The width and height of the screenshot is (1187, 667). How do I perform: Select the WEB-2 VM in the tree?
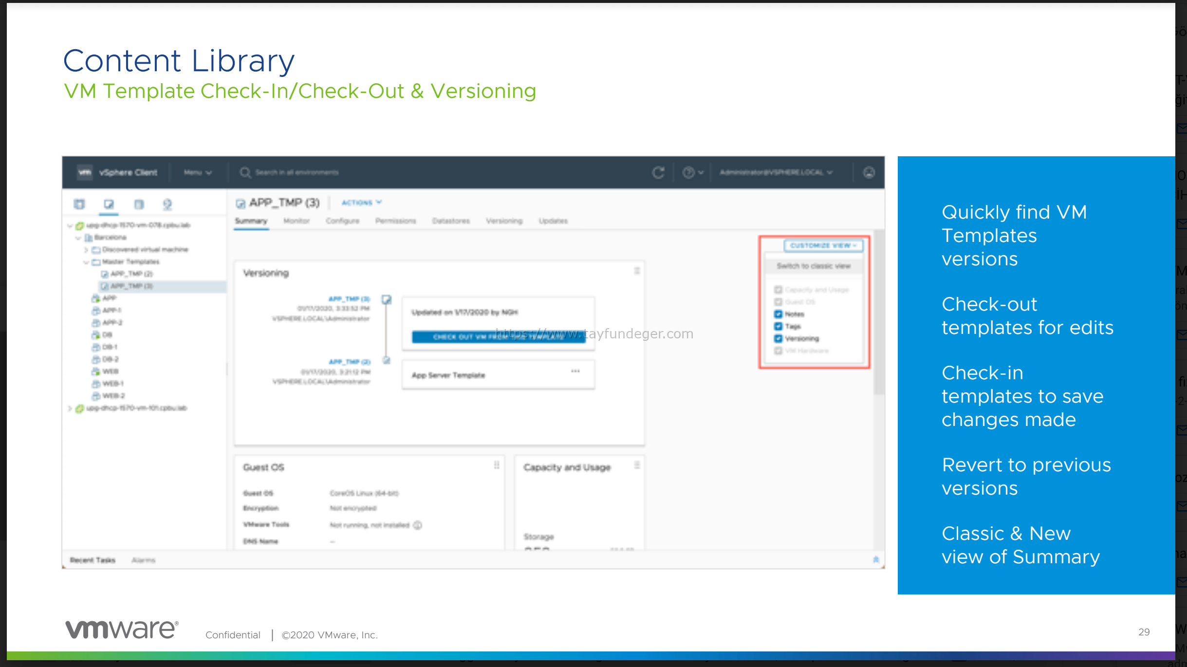(113, 396)
